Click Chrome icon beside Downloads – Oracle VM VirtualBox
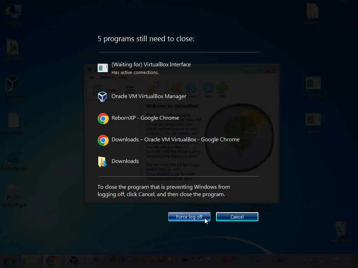This screenshot has width=358, height=268. (x=103, y=140)
